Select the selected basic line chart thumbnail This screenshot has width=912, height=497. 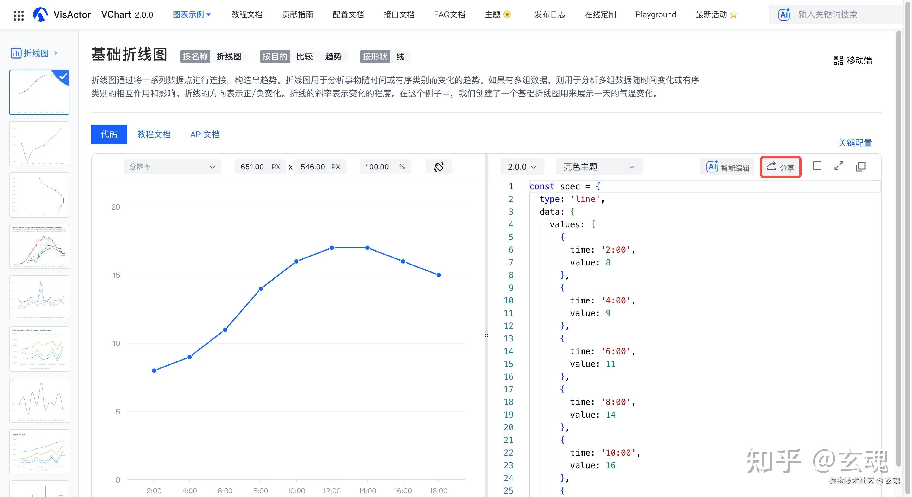point(39,92)
